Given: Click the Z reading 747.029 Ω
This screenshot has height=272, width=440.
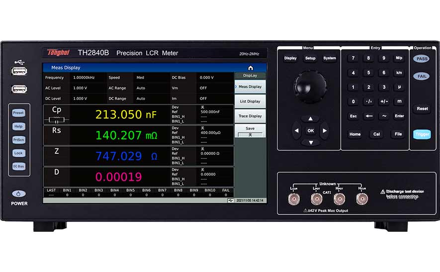Looking at the screenshot, I should tap(126, 156).
